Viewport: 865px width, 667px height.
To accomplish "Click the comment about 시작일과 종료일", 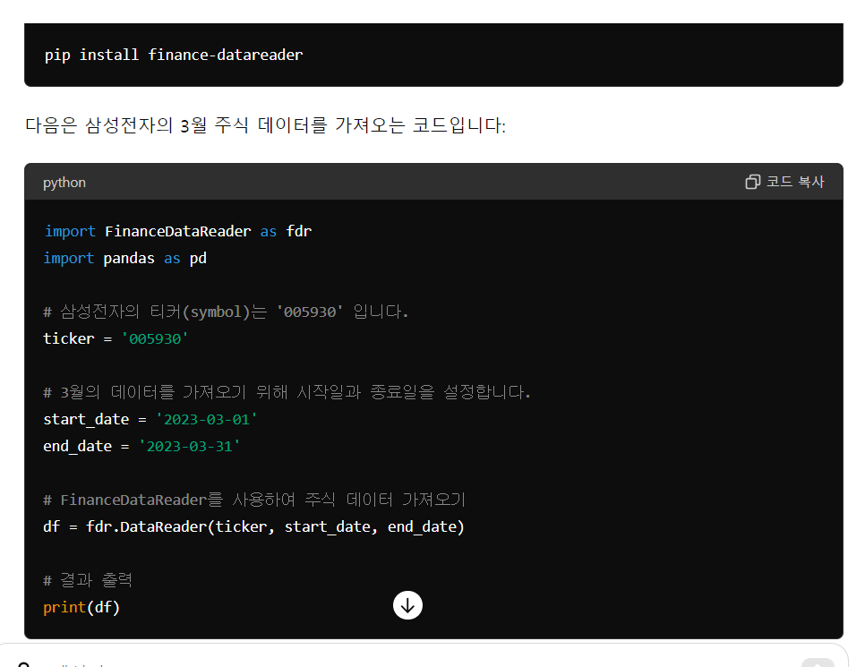I will tap(287, 392).
